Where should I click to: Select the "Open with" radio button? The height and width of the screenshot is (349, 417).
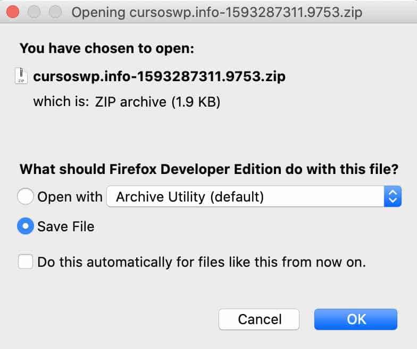tap(26, 197)
